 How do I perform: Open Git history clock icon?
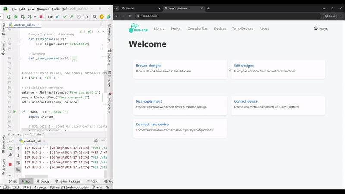pyautogui.click(x=79, y=17)
